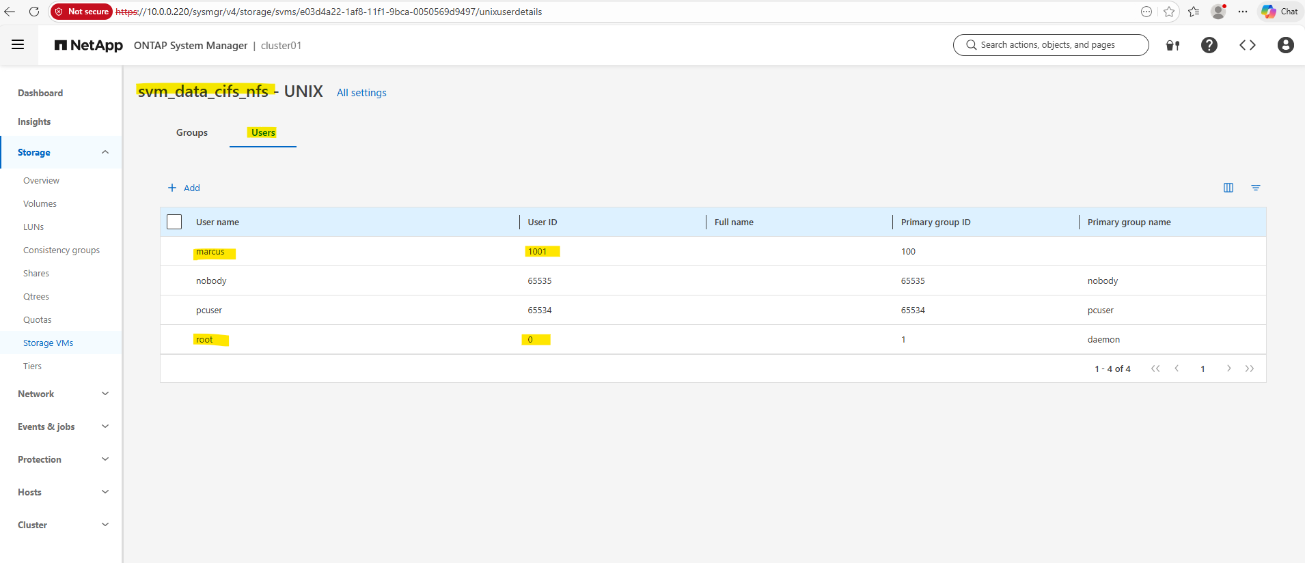This screenshot has height=563, width=1305.
Task: Go to last page of users table
Action: point(1249,369)
